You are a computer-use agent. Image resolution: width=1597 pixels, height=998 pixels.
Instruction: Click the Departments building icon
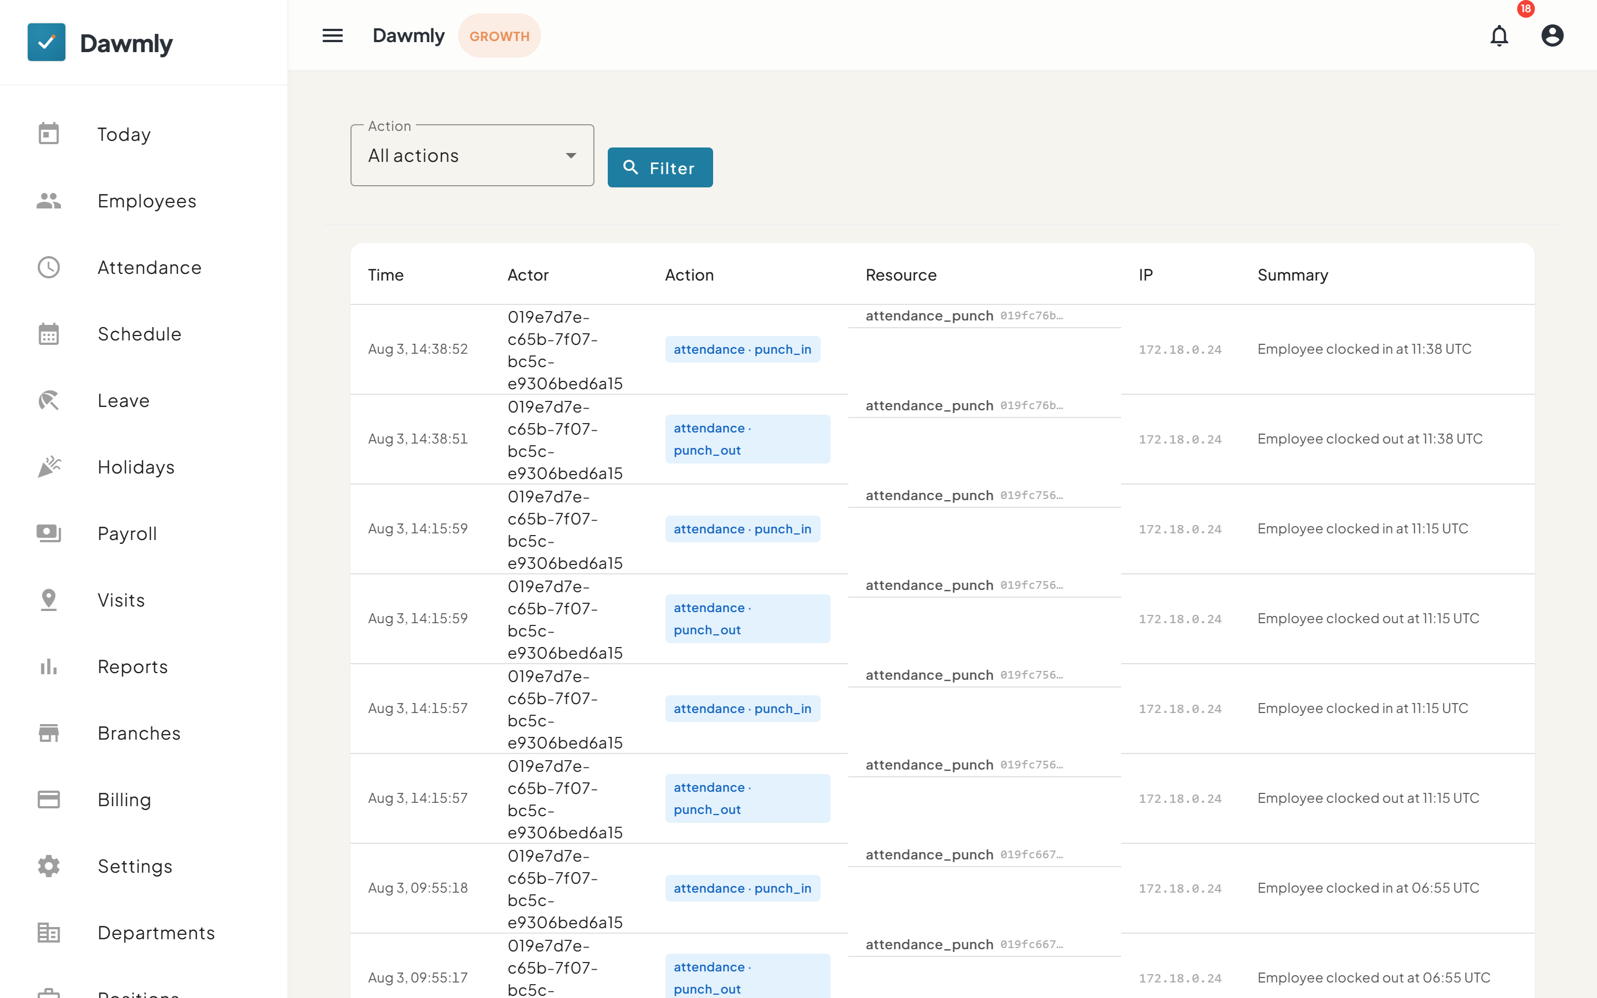click(x=49, y=933)
